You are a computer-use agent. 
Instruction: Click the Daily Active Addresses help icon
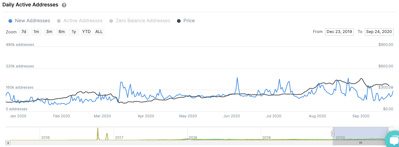(x=64, y=5)
